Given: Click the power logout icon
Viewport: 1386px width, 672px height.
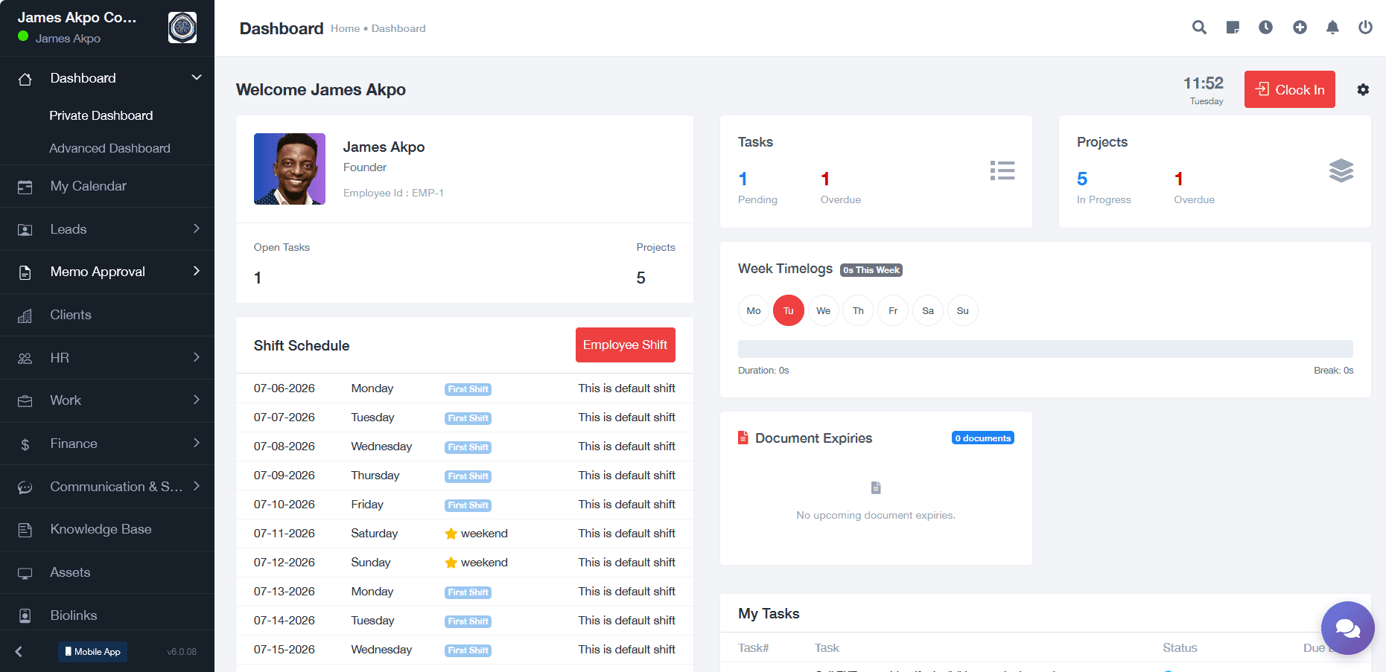Looking at the screenshot, I should (1365, 28).
